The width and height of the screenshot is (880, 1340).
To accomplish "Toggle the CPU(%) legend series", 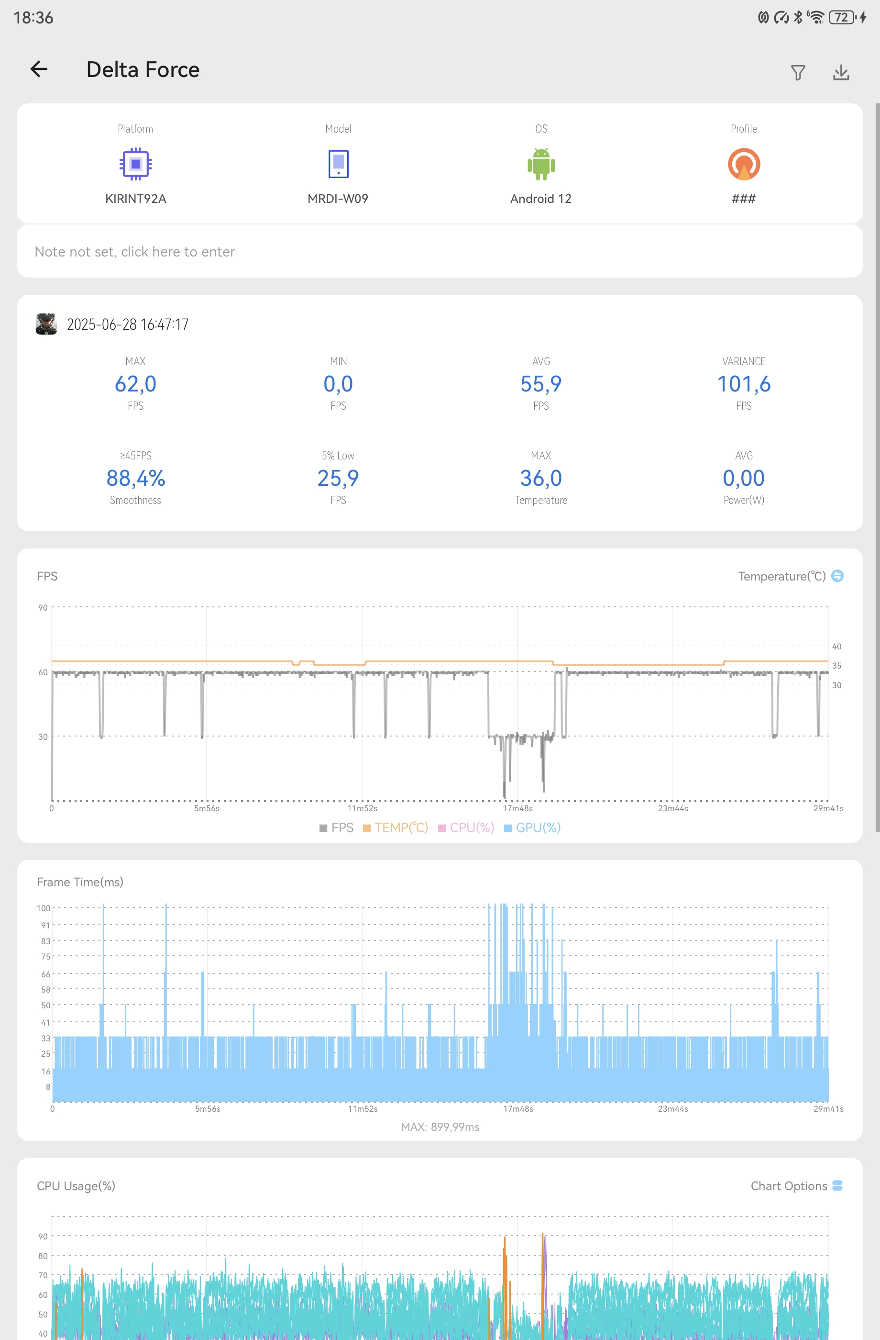I will coord(466,827).
